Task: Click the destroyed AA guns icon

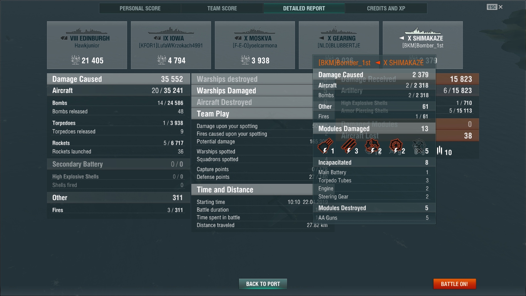Action: click(x=419, y=147)
